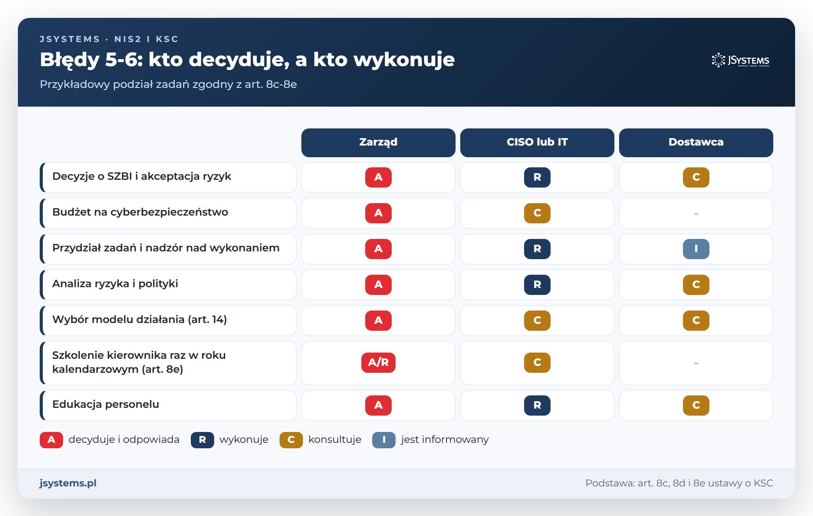813x516 pixels.
Task: Click the JSystems logo in the header
Action: (741, 60)
